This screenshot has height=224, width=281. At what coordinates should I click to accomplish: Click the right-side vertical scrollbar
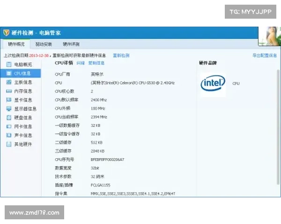(278, 127)
